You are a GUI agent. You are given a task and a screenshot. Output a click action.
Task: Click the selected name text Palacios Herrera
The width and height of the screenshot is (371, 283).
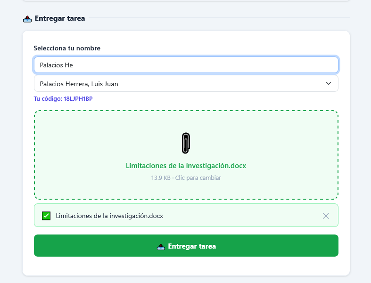coord(65,84)
